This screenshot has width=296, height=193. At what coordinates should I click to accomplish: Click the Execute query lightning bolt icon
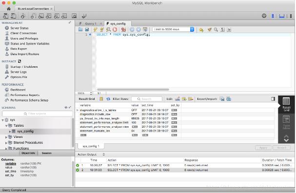coord(95,29)
